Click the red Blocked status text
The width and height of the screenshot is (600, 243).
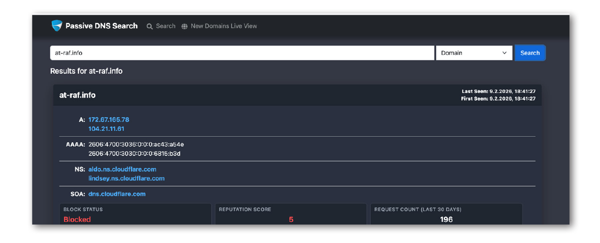[x=77, y=220]
